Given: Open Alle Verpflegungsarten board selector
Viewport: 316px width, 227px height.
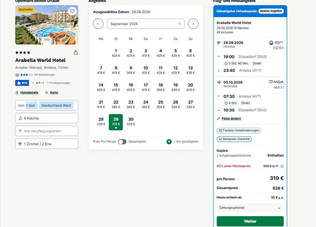Looking at the screenshot, I should (x=47, y=131).
